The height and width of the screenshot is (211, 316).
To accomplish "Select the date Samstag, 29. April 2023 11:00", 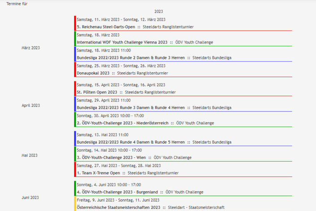I will point(104,101).
